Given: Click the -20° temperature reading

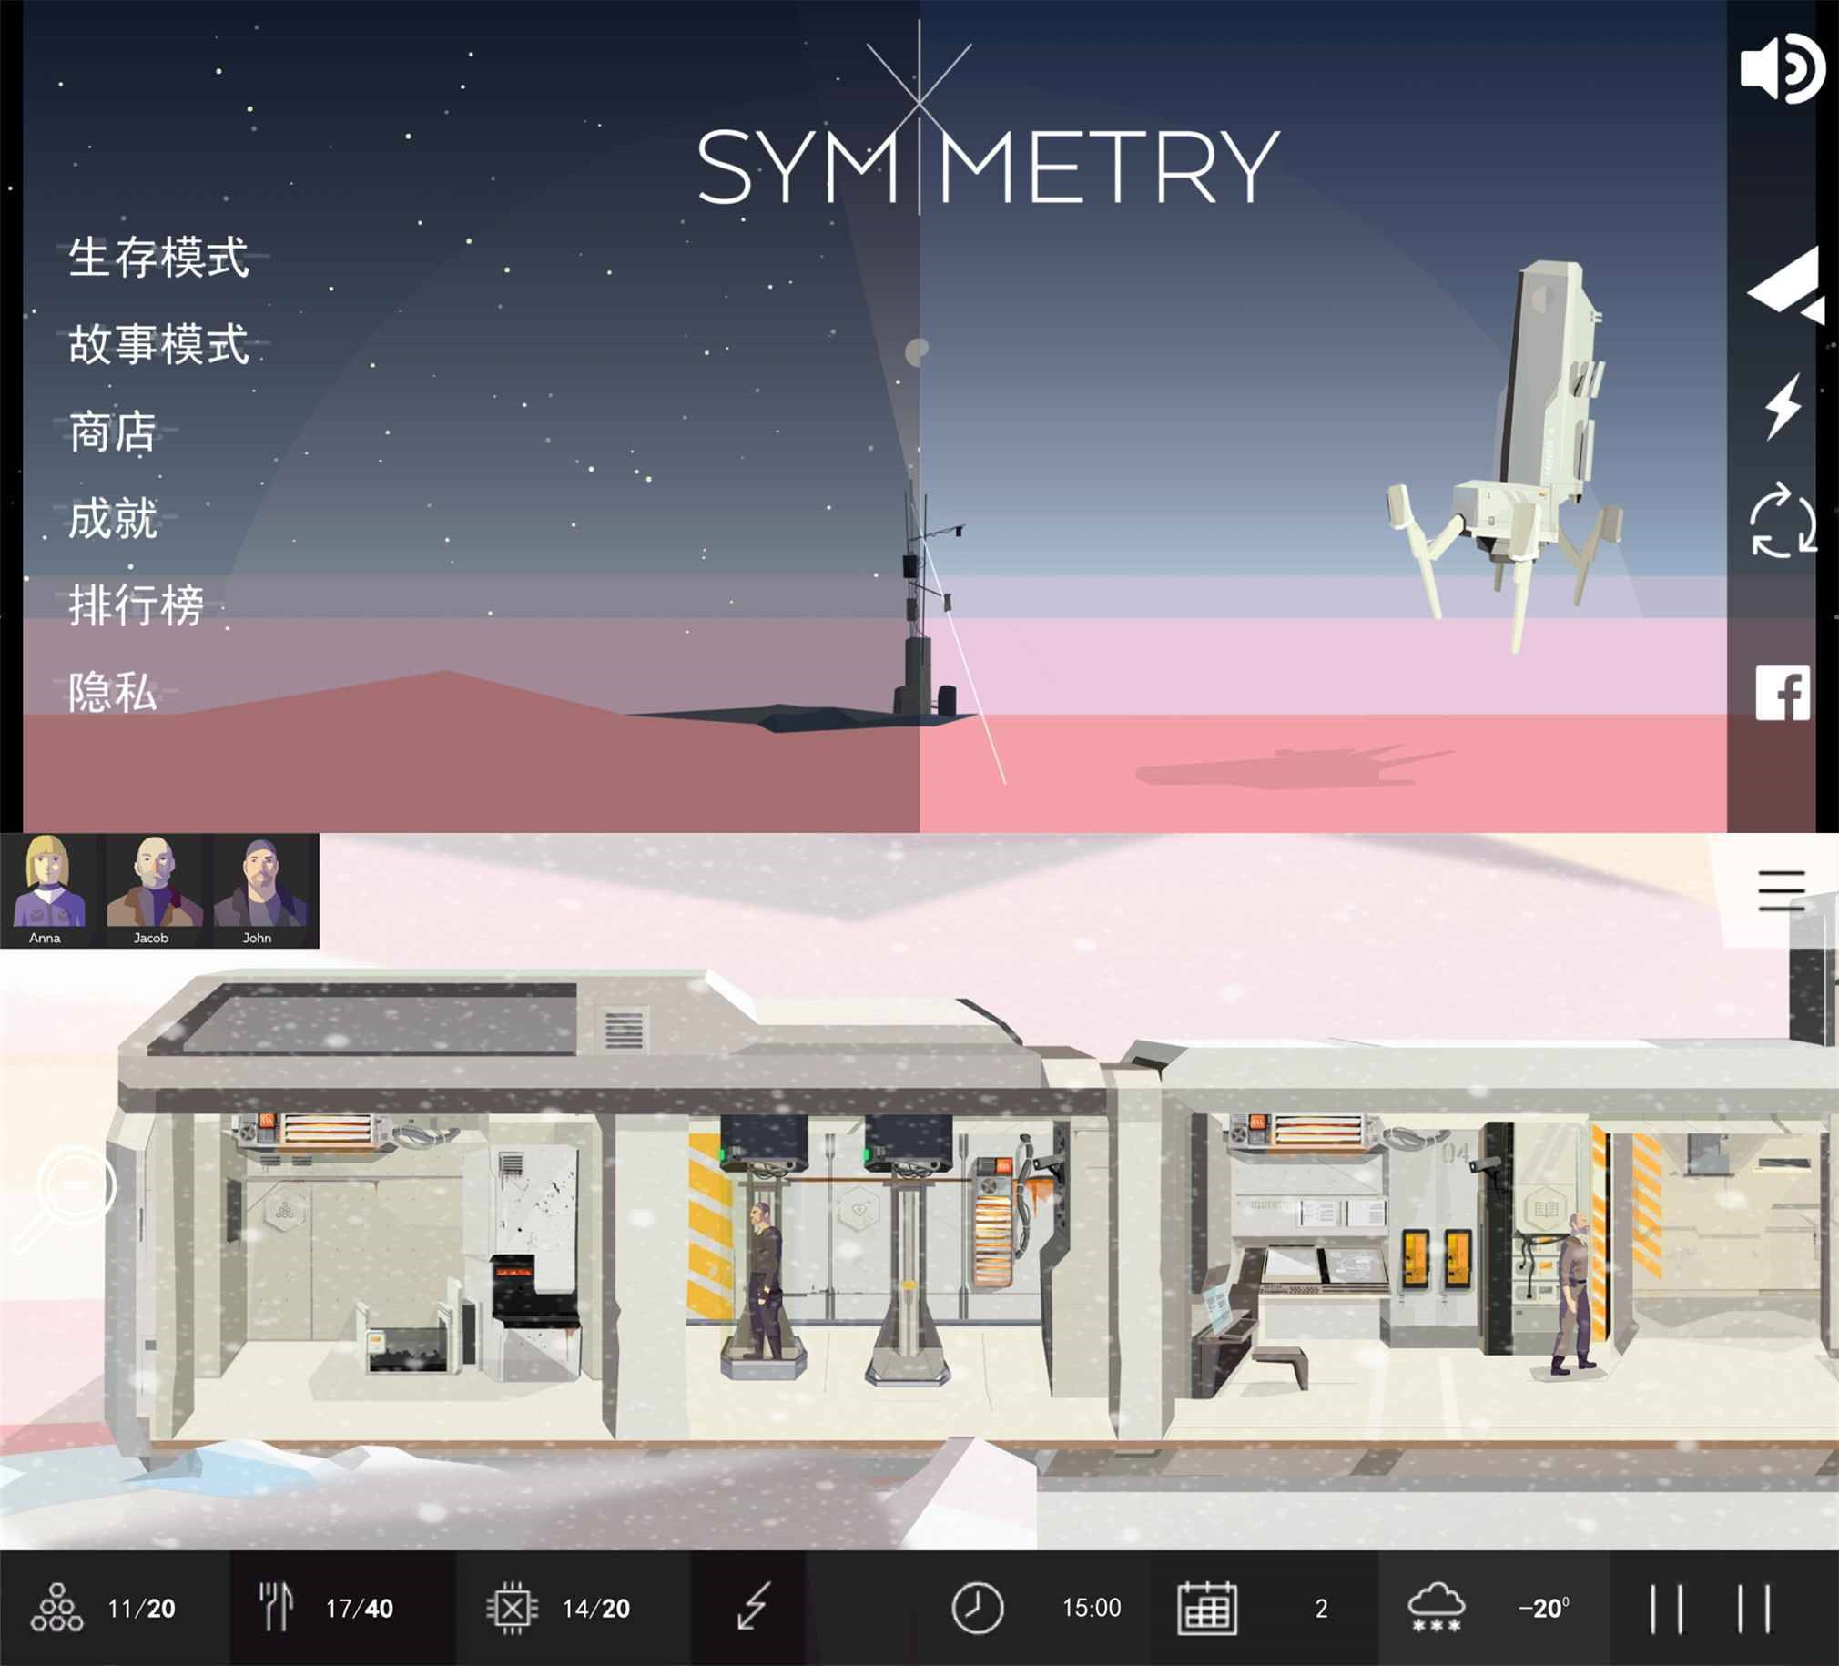Looking at the screenshot, I should [1544, 1608].
